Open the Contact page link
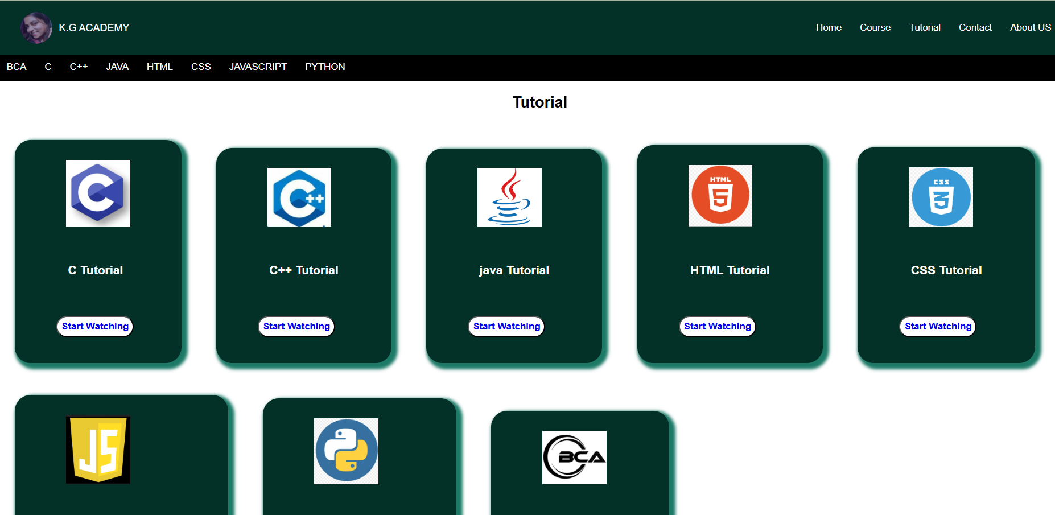 coord(975,27)
